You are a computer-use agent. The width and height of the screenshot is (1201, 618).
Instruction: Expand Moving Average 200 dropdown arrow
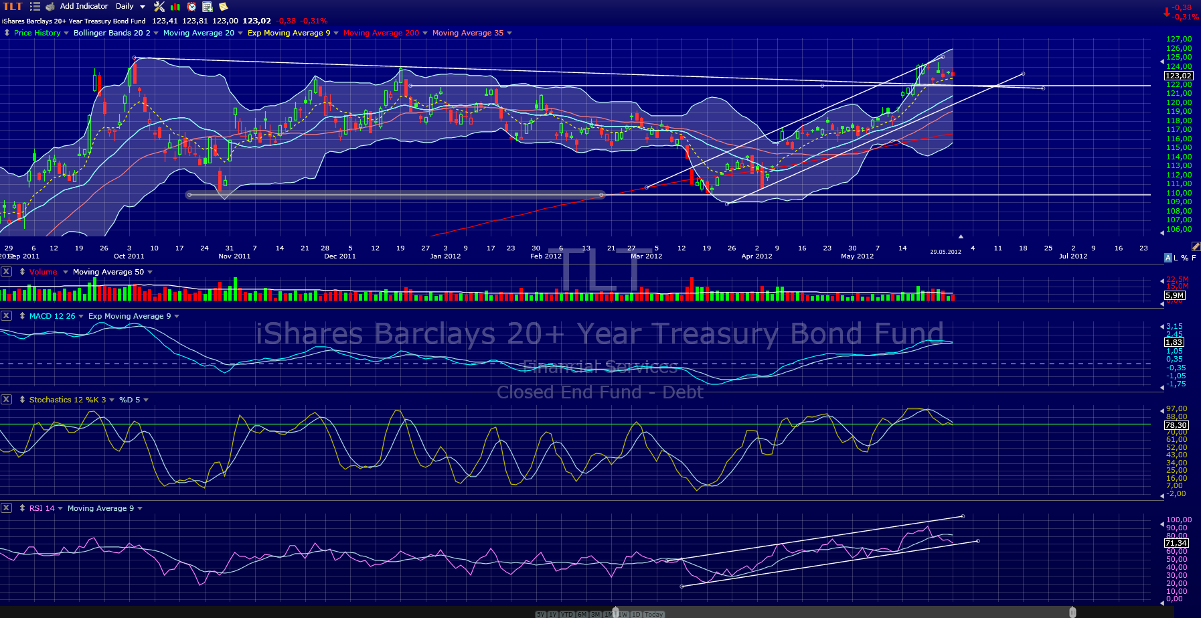(x=425, y=33)
